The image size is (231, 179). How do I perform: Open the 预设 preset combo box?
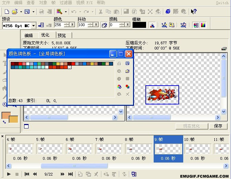click(x=19, y=26)
